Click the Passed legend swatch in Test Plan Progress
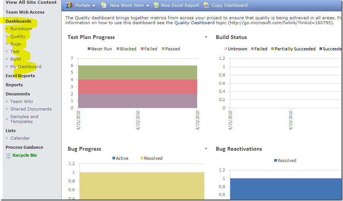The width and height of the screenshot is (343, 201). (163, 48)
